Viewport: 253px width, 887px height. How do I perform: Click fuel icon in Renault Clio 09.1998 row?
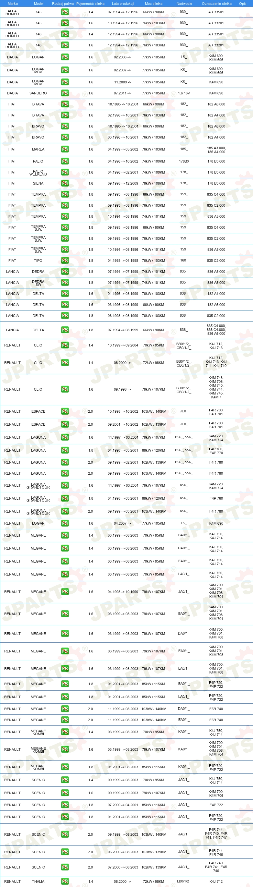coord(65,389)
